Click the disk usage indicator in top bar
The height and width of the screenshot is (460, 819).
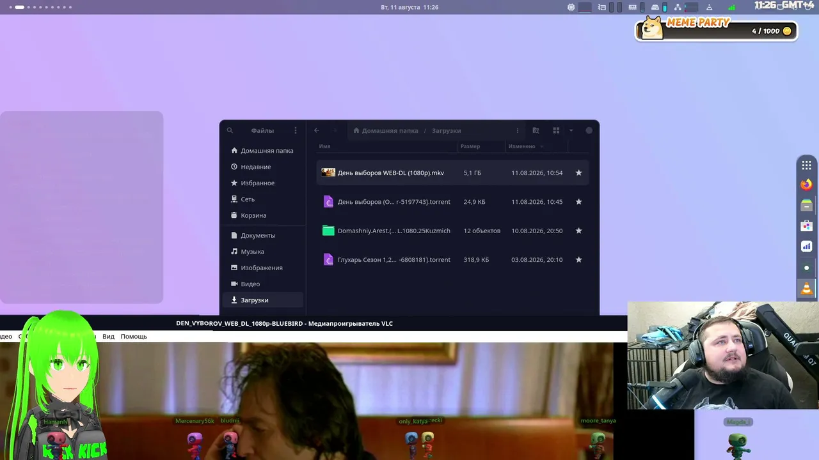click(655, 8)
